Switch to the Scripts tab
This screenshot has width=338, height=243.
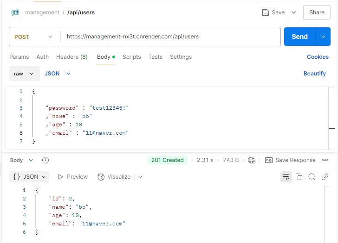pos(132,57)
